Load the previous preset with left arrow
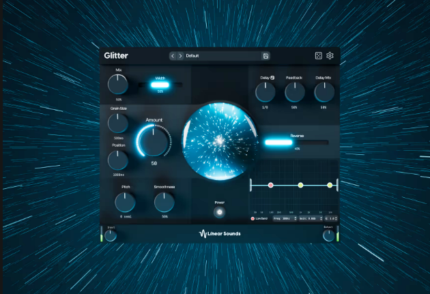The image size is (430, 294). click(173, 56)
